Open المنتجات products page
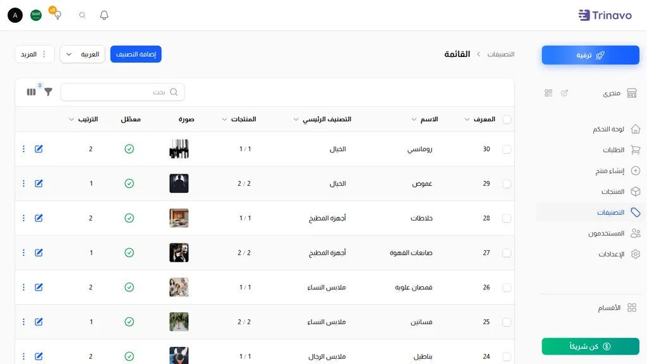Viewport: 647px width, 364px height. click(x=620, y=191)
